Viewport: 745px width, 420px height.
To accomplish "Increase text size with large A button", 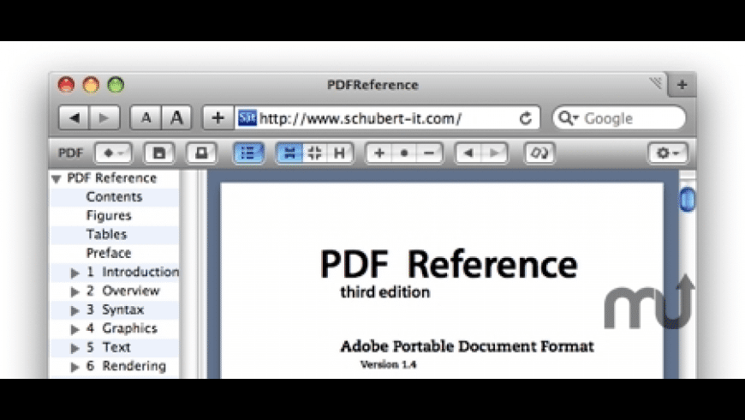I will pyautogui.click(x=176, y=117).
